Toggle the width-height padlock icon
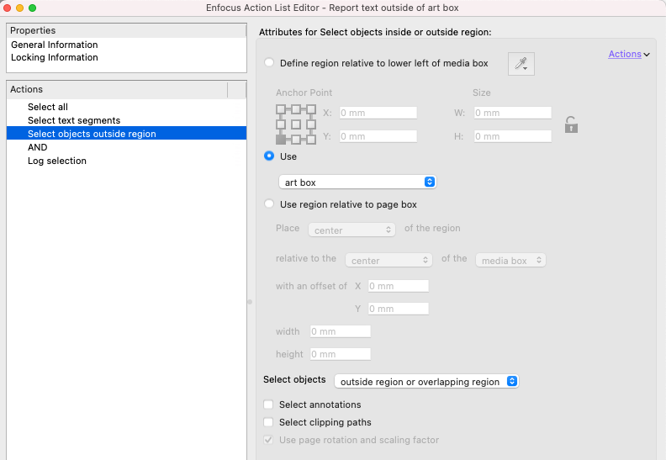The width and height of the screenshot is (666, 460). [571, 124]
